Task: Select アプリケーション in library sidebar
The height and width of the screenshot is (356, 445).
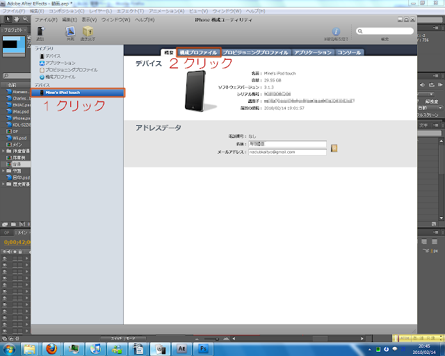Action: click(57, 63)
